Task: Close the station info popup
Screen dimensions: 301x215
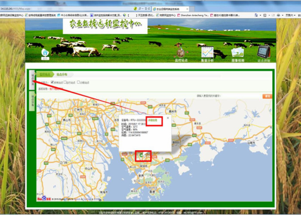Action: coord(168,118)
